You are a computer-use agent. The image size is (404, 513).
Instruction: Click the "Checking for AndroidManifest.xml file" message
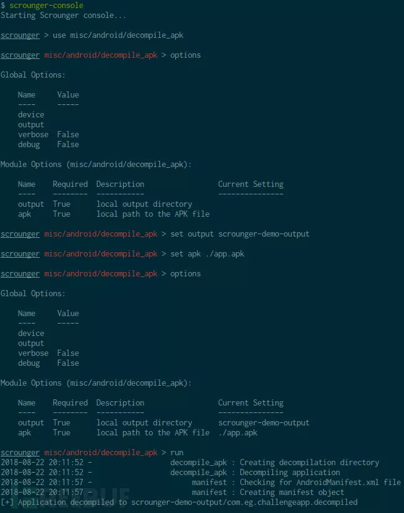[320, 482]
